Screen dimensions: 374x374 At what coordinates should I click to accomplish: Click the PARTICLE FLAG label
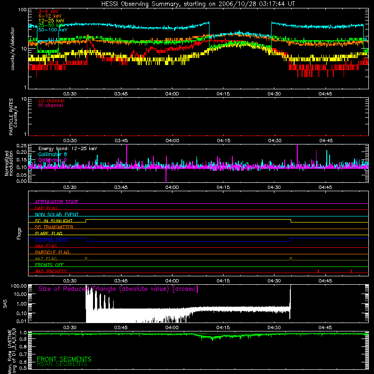52,252
